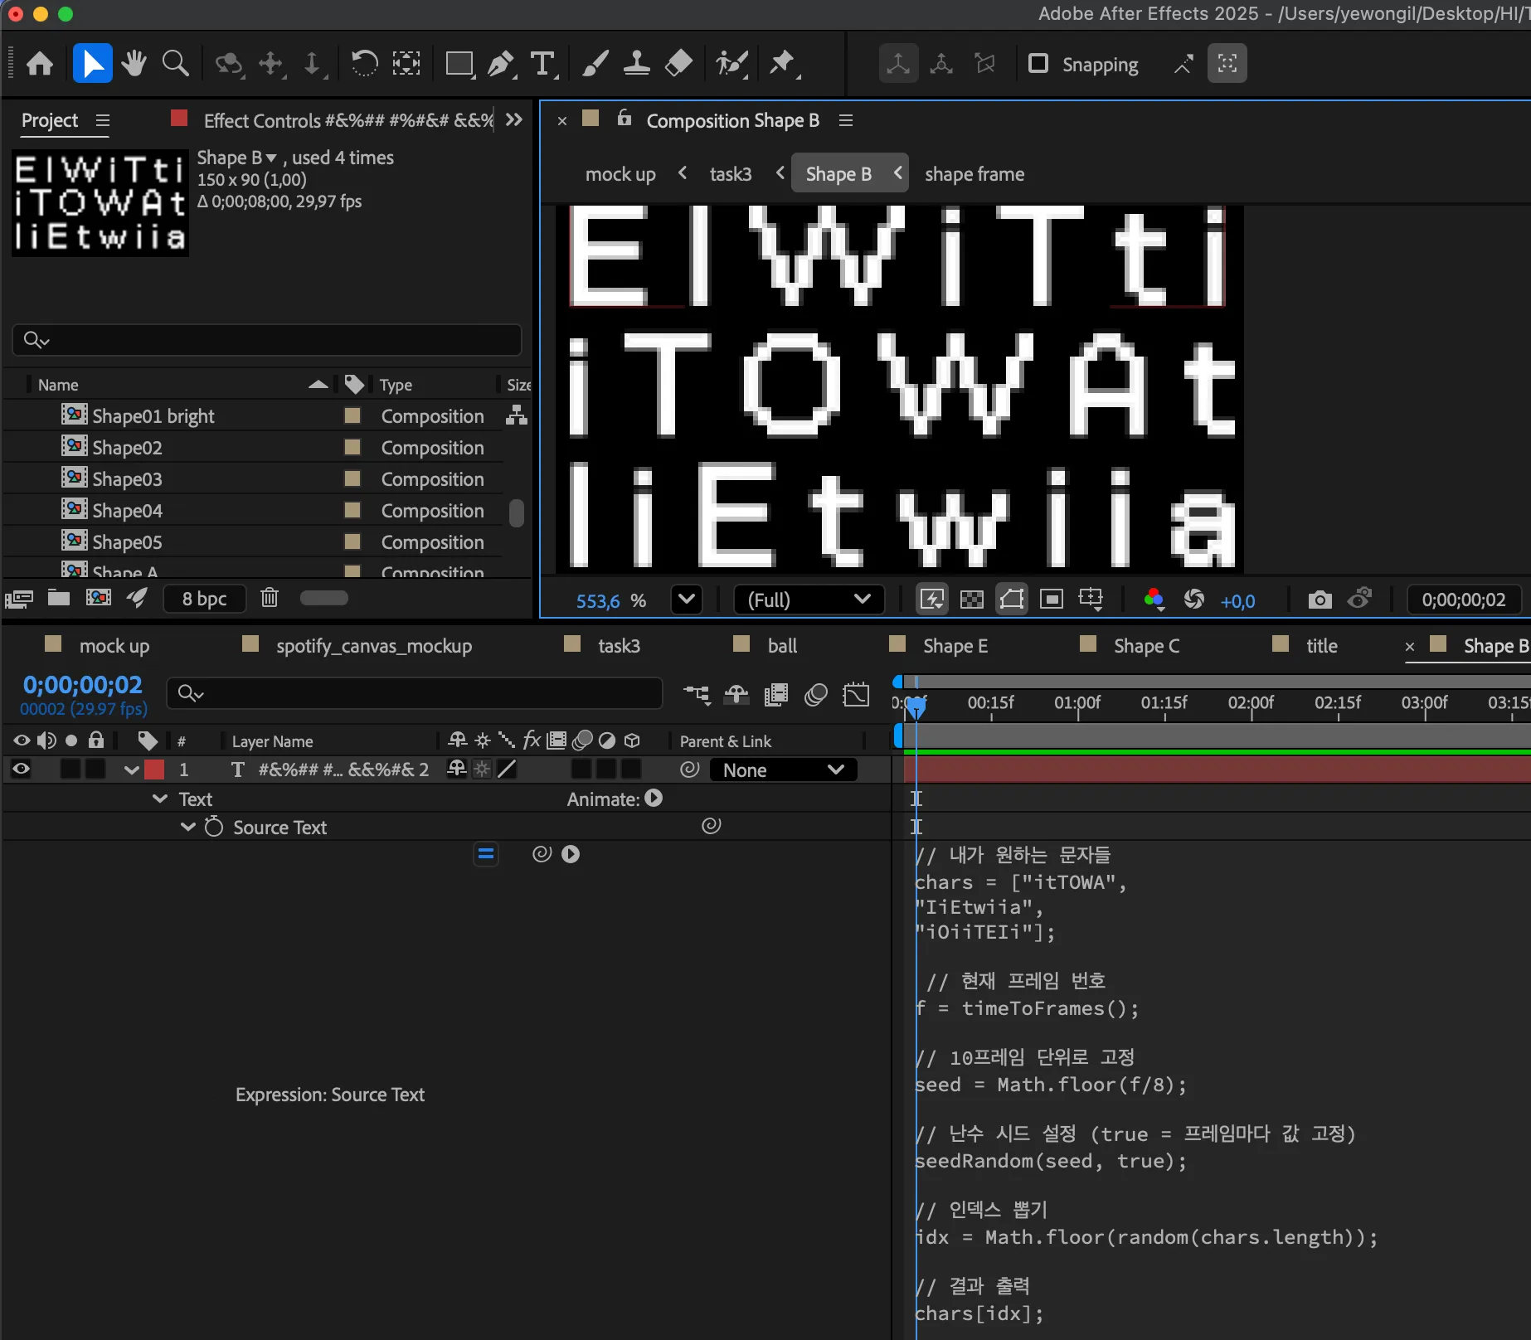Hide layer 1 with the eye icon
Viewport: 1531px width, 1340px height.
(22, 770)
